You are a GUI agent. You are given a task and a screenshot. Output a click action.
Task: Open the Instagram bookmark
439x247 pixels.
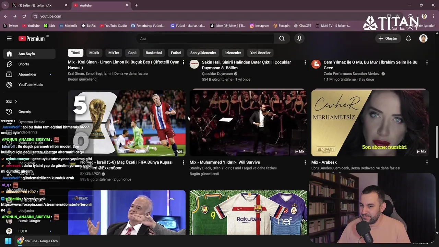tap(259, 26)
